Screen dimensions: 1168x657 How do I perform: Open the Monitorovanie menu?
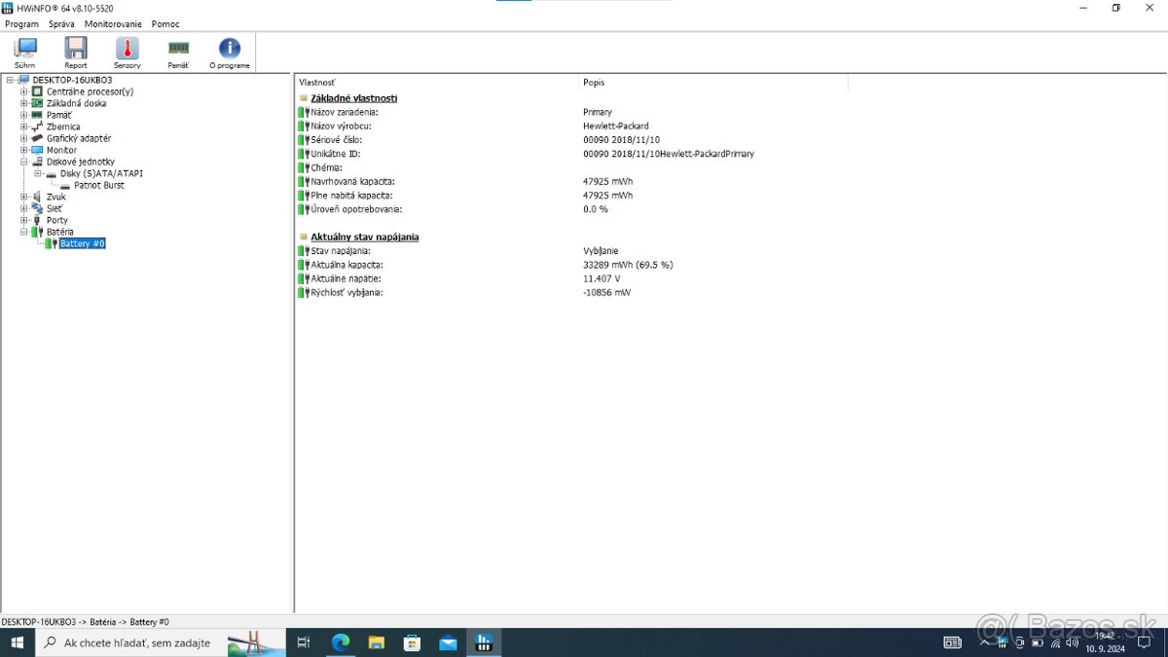click(x=113, y=23)
